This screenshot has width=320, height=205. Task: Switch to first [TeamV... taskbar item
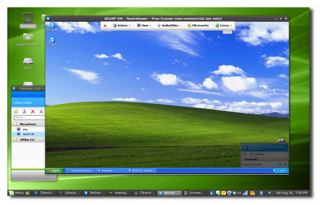[45, 193]
